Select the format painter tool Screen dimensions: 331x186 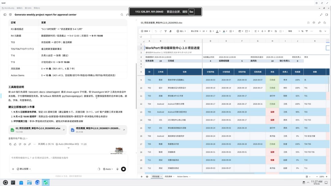click(x=165, y=31)
